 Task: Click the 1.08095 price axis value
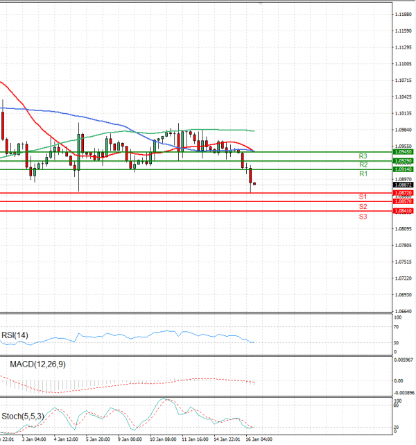tap(404, 228)
